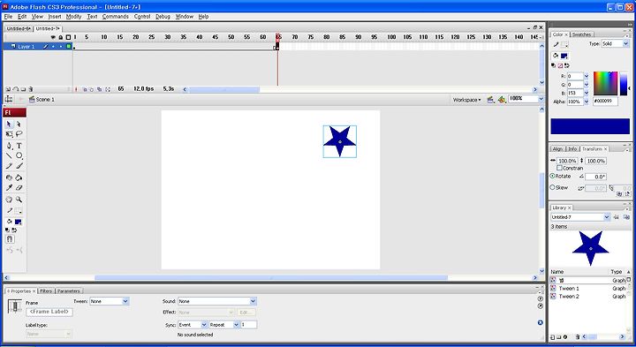636x347 pixels.
Task: Click the Frame Label input field
Action: click(x=49, y=312)
